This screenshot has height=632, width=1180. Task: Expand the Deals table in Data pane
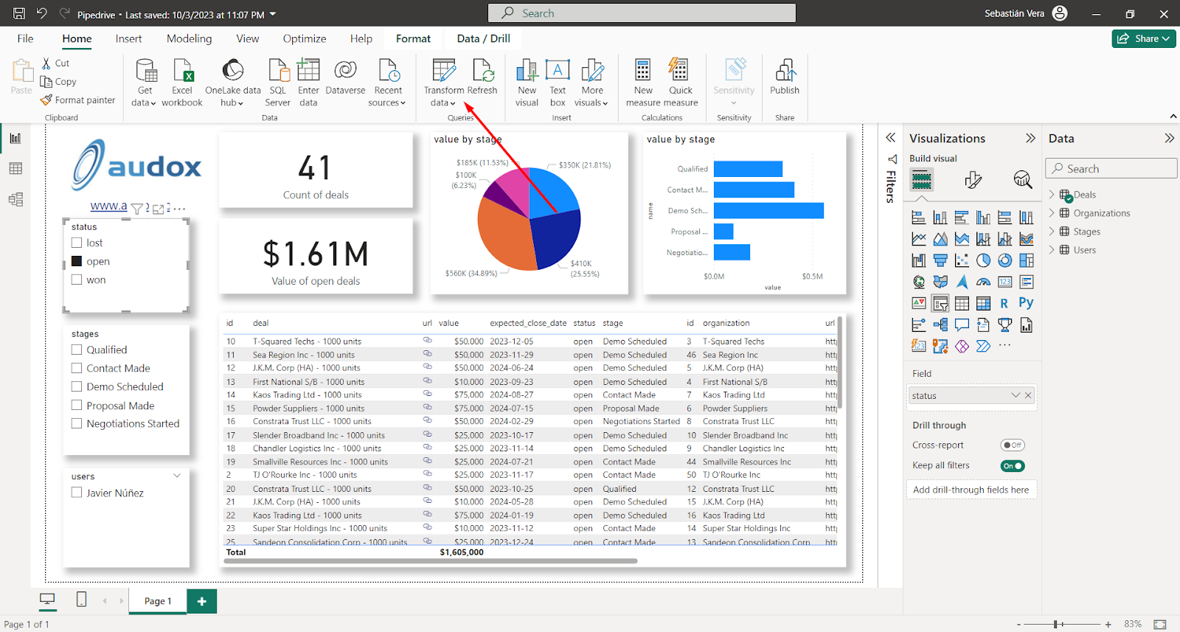[x=1052, y=195]
